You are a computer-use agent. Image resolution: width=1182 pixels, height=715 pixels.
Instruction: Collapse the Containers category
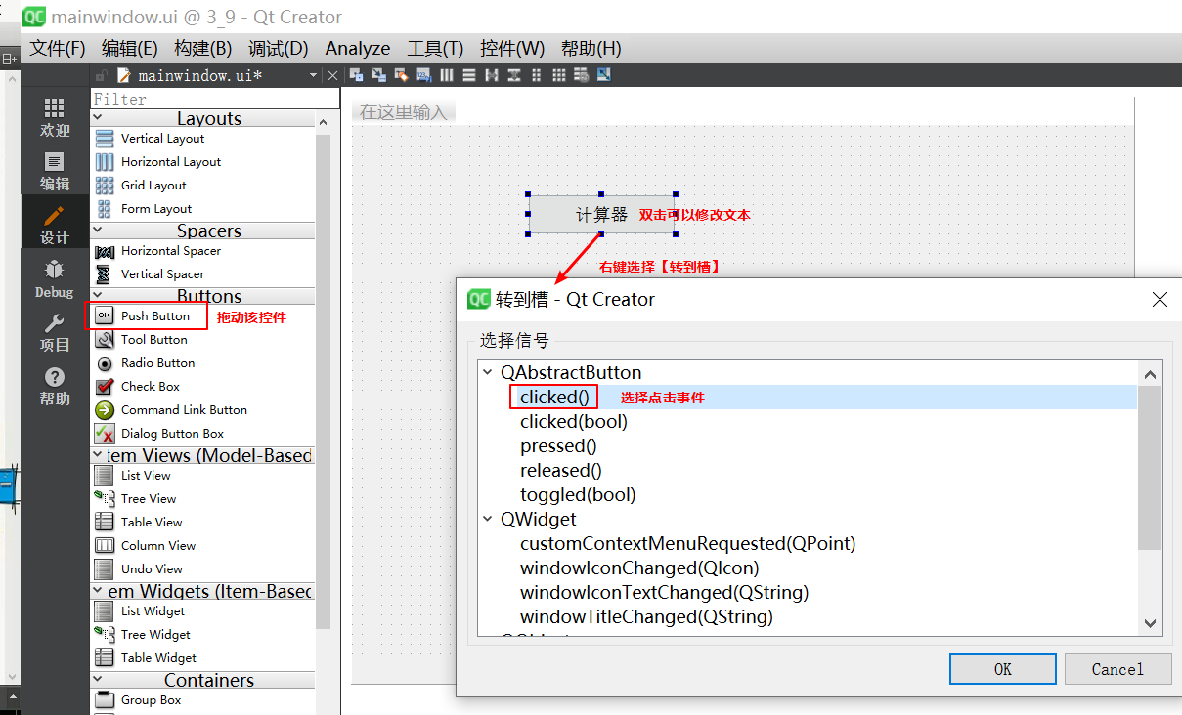(98, 680)
